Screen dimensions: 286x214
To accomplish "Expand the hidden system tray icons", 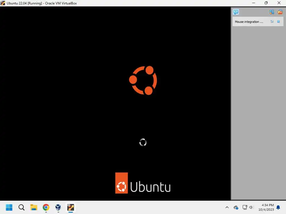I will 227,207.
